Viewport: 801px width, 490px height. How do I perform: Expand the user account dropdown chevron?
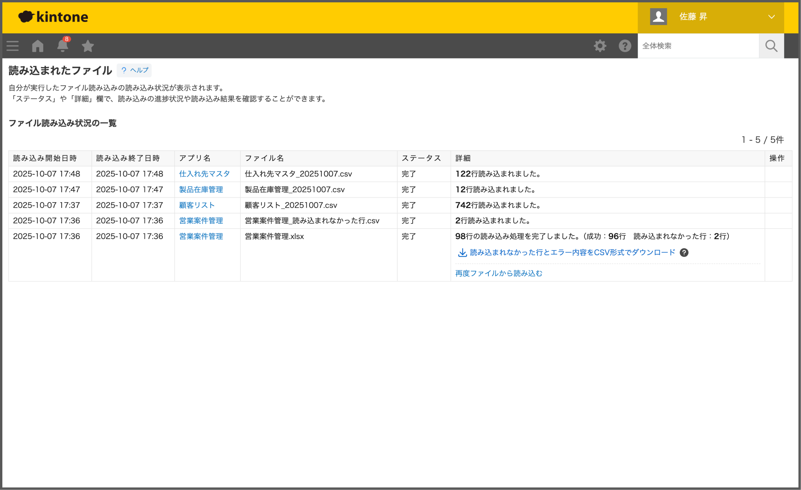[772, 16]
